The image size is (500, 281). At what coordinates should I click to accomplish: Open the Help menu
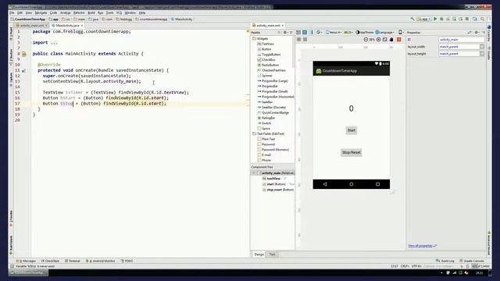pyautogui.click(x=142, y=12)
